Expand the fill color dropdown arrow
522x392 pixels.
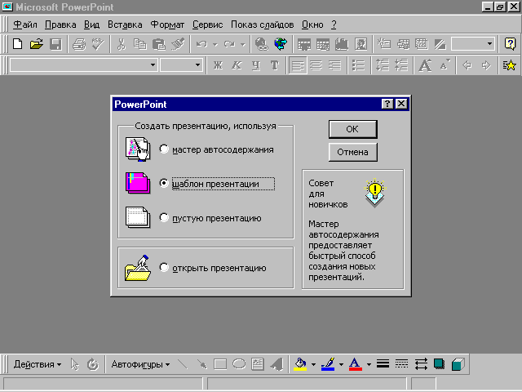pyautogui.click(x=313, y=365)
